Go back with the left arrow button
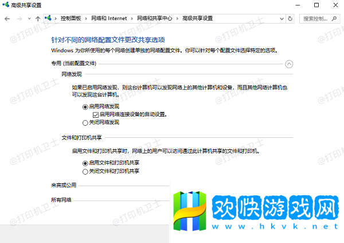Image resolution: width=344 pixels, height=243 pixels. coord(7,19)
